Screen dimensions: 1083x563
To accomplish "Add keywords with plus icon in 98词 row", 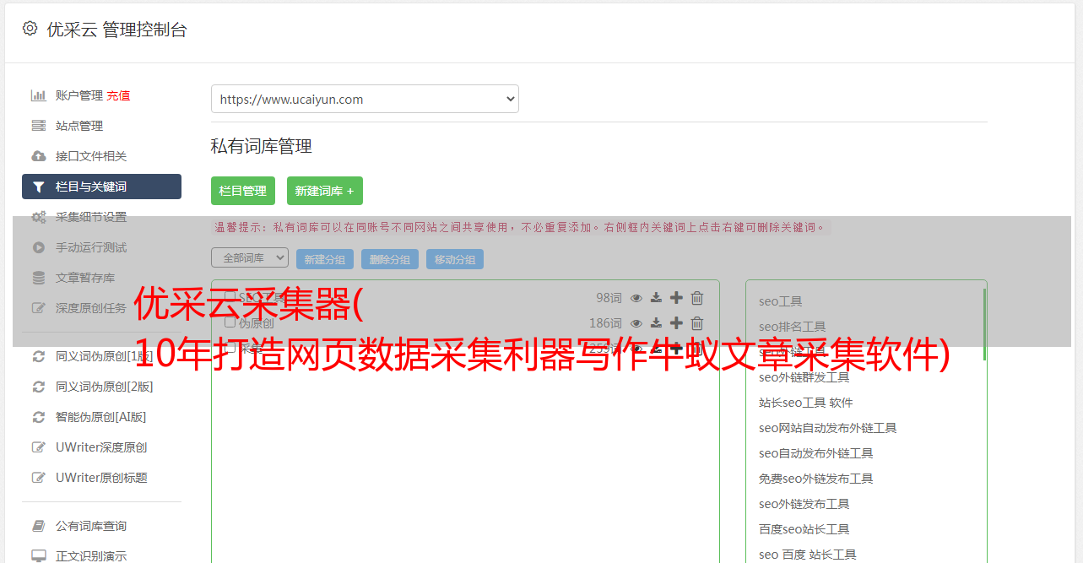I will pyautogui.click(x=676, y=297).
